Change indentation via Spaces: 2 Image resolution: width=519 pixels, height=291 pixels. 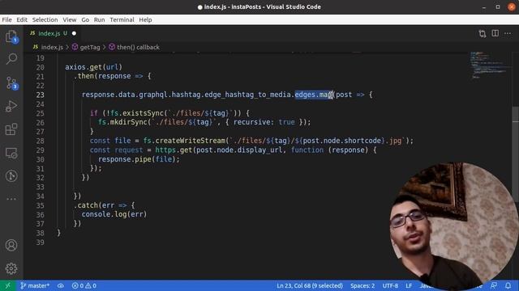coord(362,285)
